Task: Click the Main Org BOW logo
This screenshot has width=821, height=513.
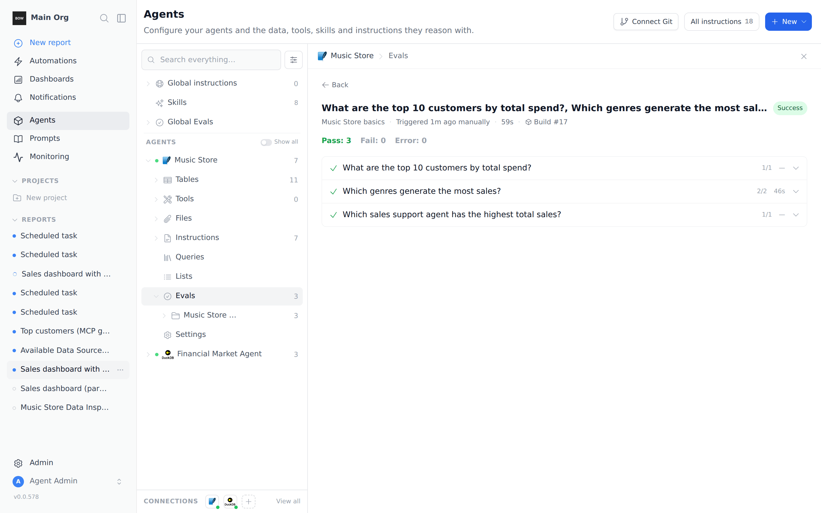Action: [19, 18]
